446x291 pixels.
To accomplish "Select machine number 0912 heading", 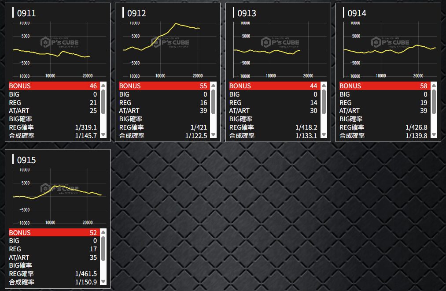I will click(136, 13).
